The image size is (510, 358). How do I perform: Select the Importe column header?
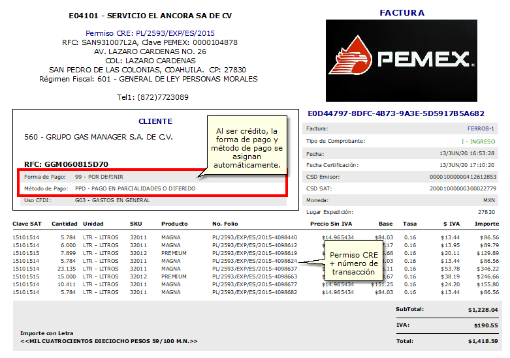(x=486, y=224)
